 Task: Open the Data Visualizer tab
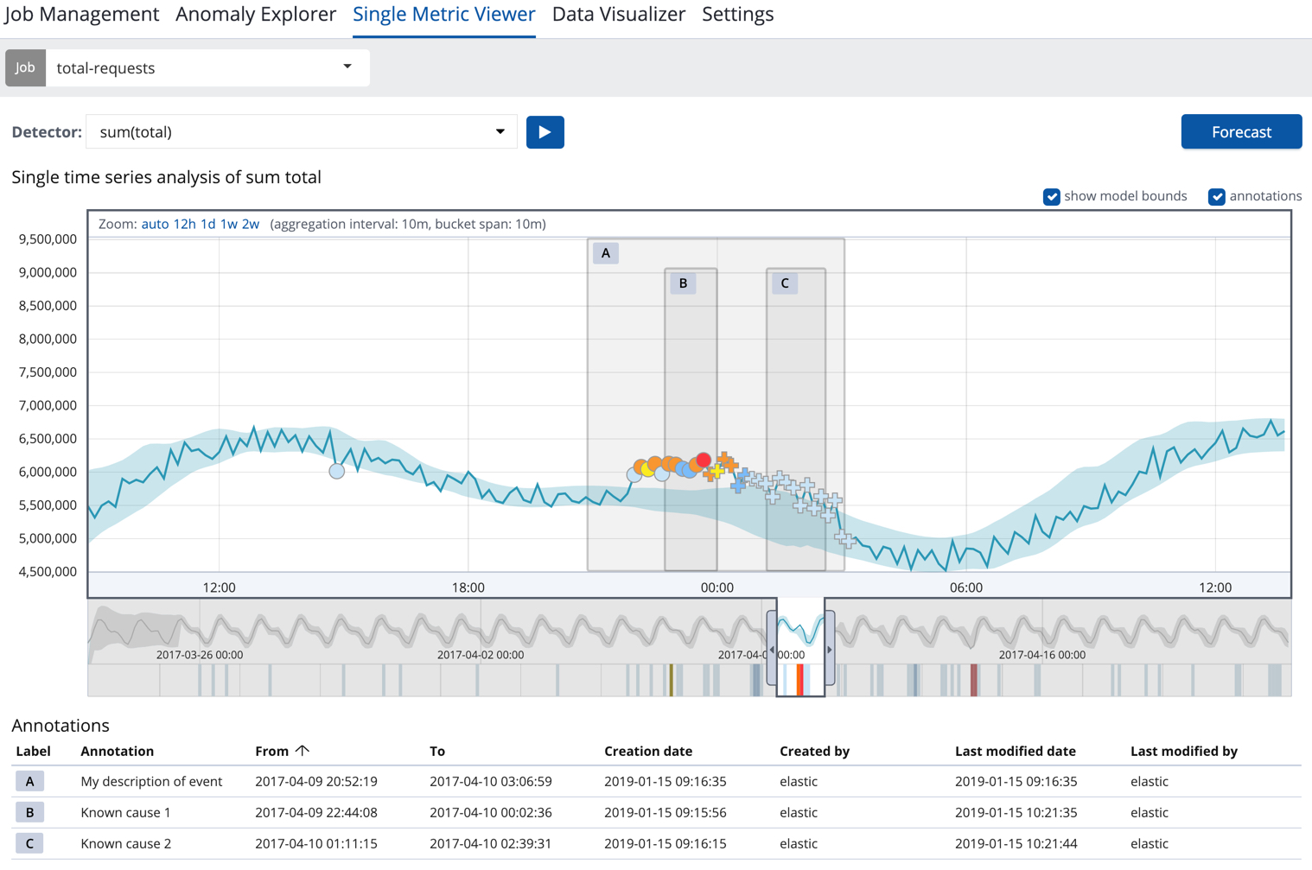618,14
